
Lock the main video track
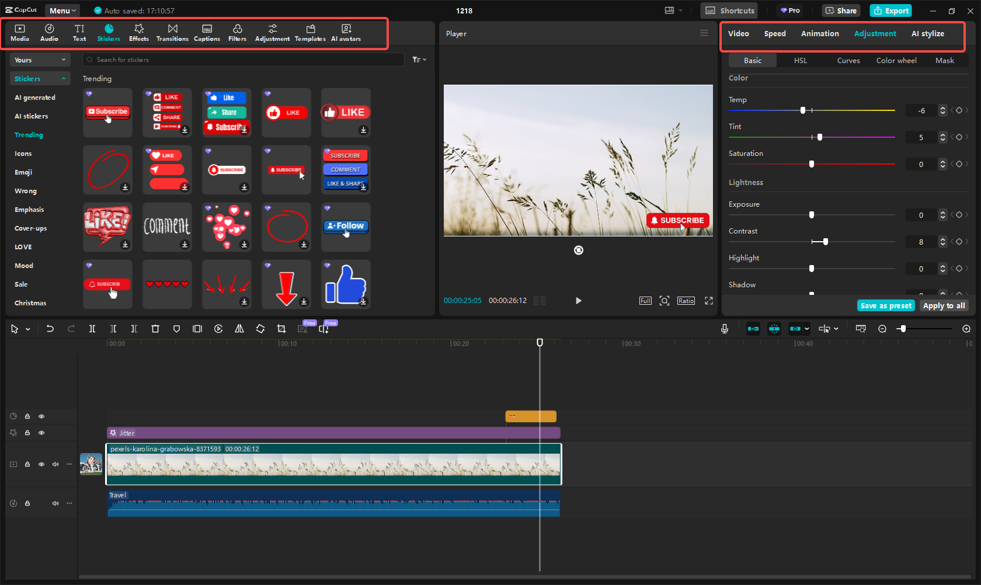point(27,464)
